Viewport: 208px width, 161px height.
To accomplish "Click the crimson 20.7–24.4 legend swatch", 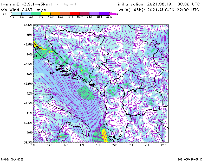I will pyautogui.click(x=84, y=14).
